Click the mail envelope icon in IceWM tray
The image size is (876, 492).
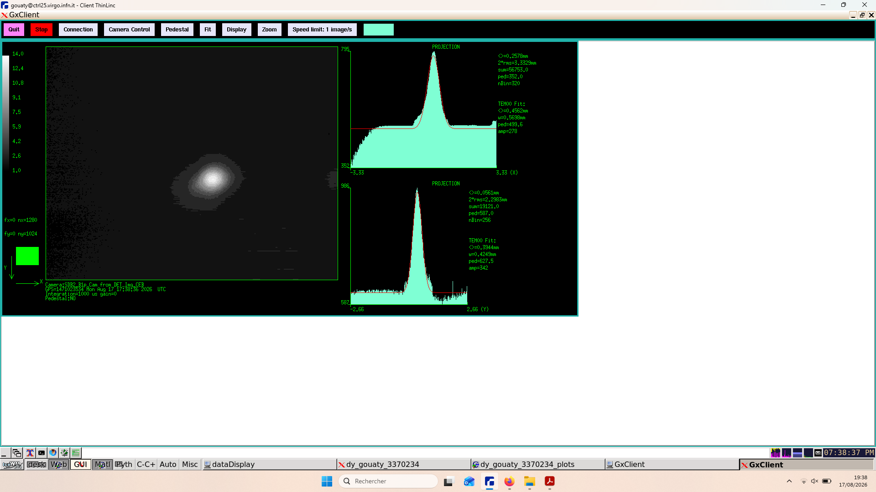click(x=818, y=453)
